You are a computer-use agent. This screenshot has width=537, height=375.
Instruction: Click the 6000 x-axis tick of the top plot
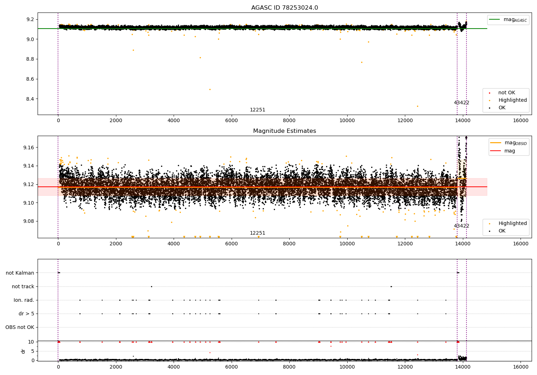click(232, 120)
